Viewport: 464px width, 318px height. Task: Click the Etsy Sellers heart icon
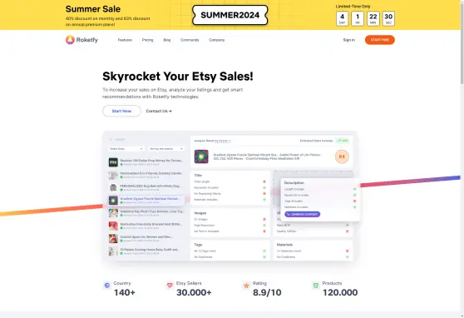(x=170, y=286)
